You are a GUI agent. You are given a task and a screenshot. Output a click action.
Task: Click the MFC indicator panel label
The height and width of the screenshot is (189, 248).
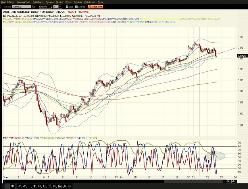point(6,138)
